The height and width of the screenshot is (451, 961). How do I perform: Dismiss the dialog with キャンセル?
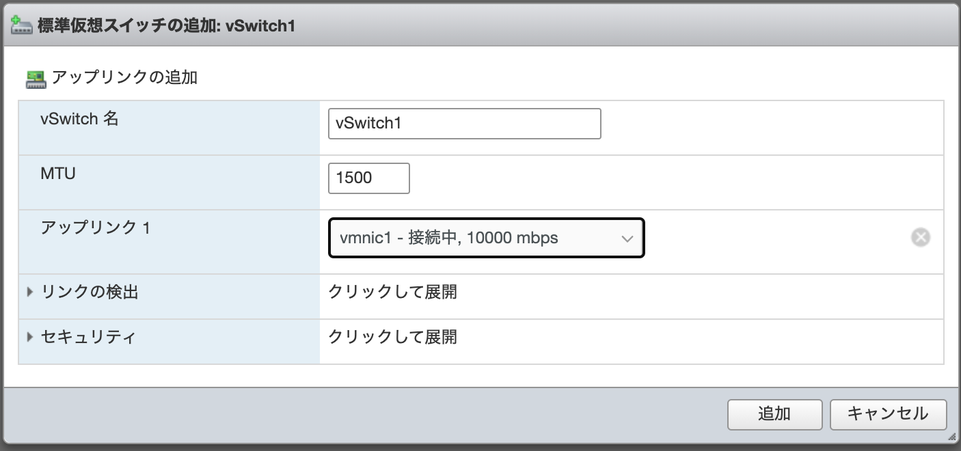pyautogui.click(x=888, y=414)
